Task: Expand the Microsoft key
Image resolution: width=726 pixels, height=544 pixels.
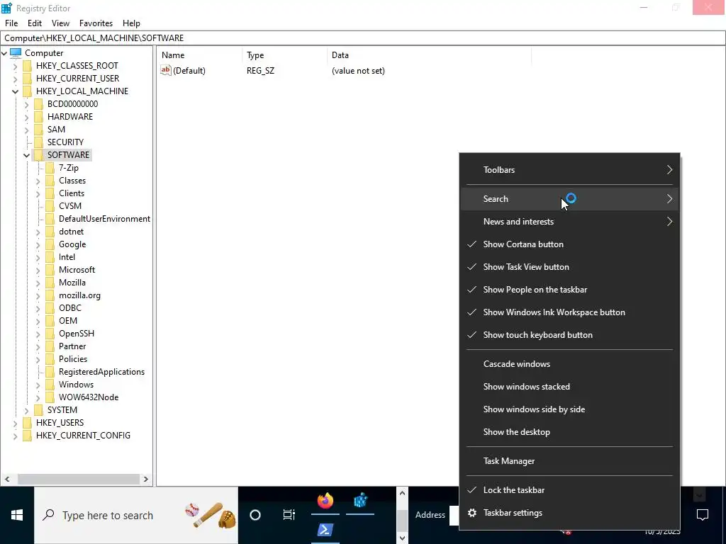Action: pos(38,270)
